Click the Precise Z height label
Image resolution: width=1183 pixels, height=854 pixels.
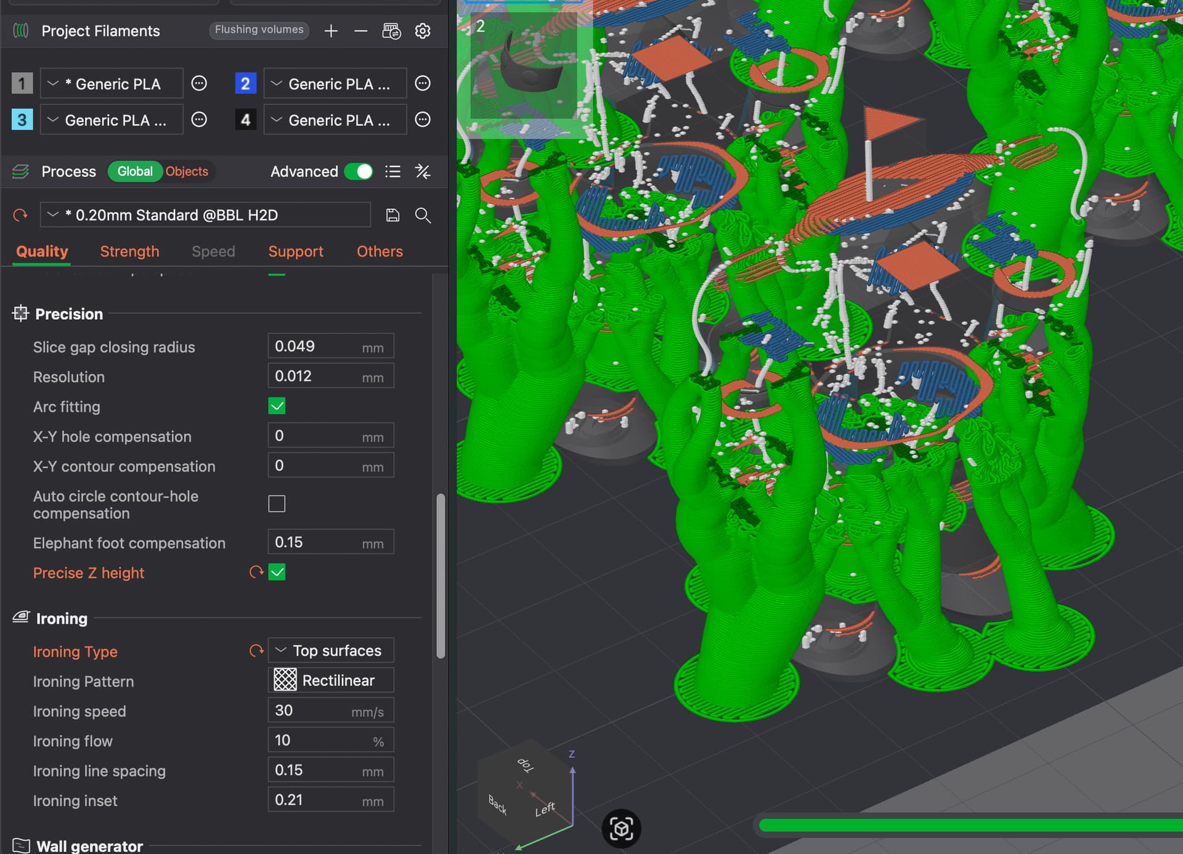click(x=89, y=573)
